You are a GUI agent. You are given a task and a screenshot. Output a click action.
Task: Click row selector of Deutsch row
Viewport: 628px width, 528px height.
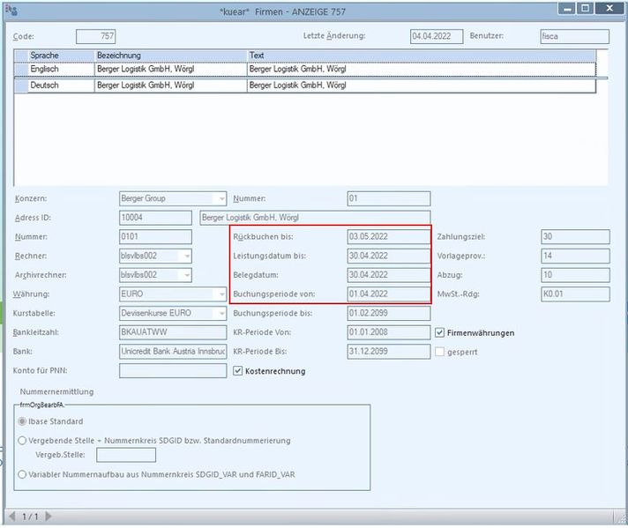tap(21, 86)
